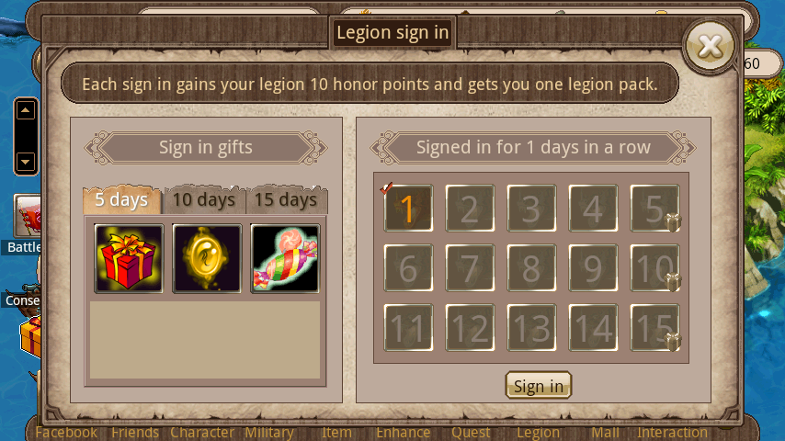Open the Battle icon on left edge

(x=26, y=224)
